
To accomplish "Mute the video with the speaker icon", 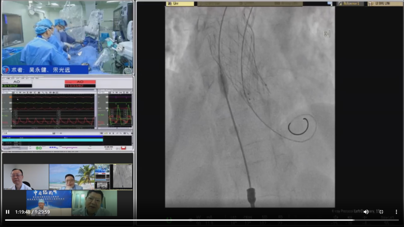I will click(x=366, y=212).
